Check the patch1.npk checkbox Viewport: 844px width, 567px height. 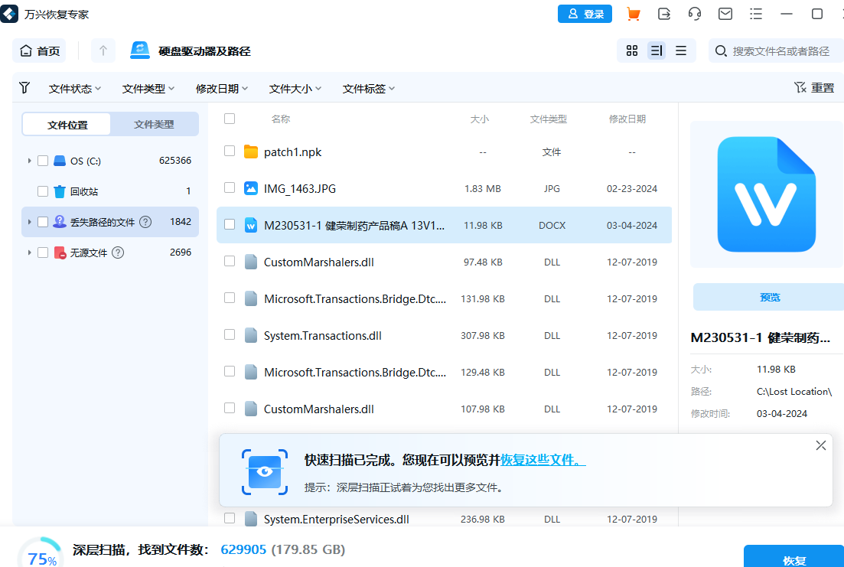tap(229, 152)
